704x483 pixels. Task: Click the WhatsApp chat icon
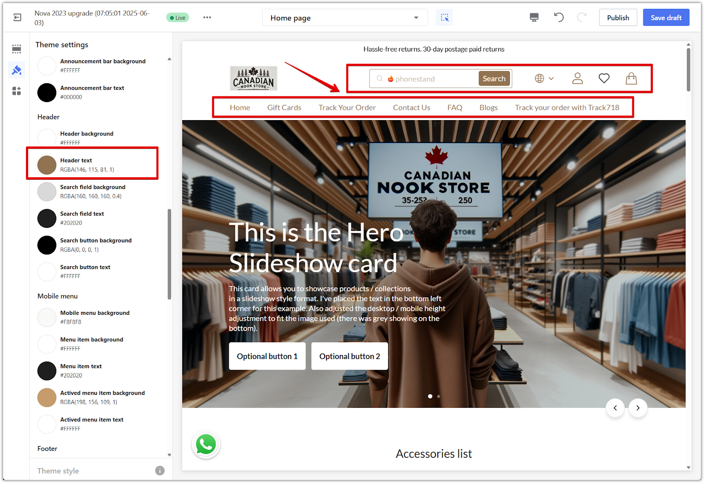pyautogui.click(x=206, y=444)
